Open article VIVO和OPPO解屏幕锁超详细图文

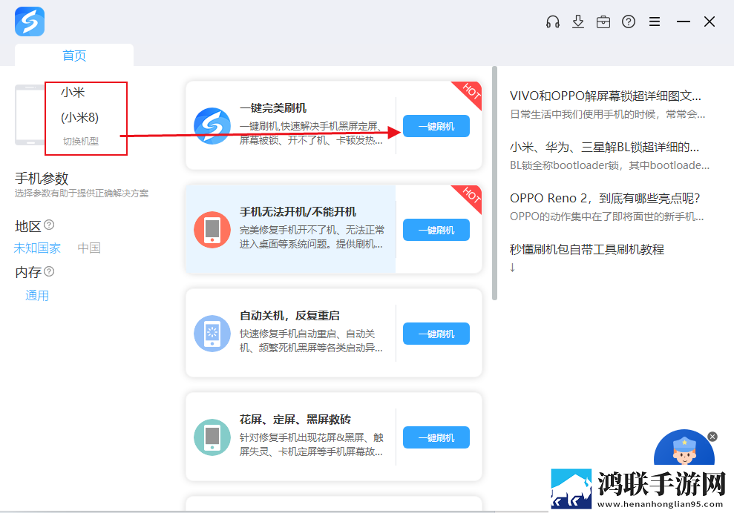tap(606, 96)
